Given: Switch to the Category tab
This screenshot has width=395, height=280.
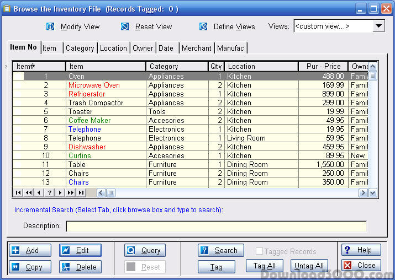Looking at the screenshot, I should tap(80, 48).
